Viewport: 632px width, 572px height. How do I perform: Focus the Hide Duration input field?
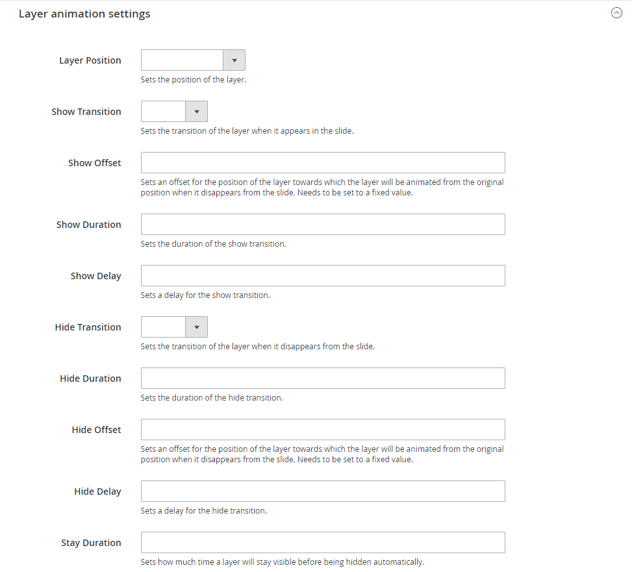tap(323, 379)
